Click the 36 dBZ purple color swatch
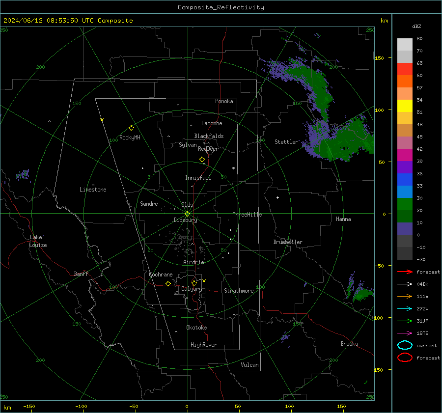The image size is (442, 413). tap(405, 167)
